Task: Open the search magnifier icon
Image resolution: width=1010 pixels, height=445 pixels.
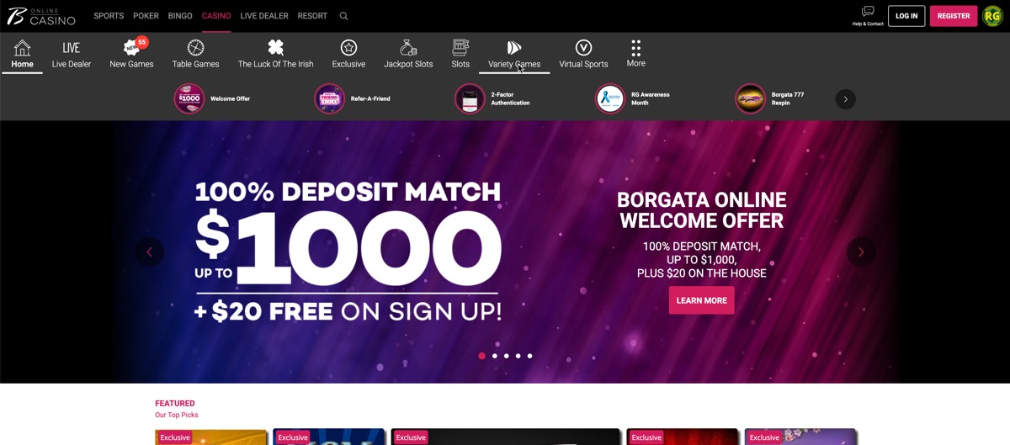Action: pos(343,16)
